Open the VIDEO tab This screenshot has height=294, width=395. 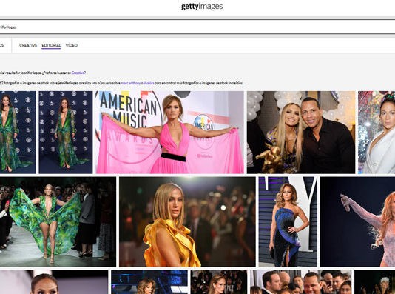click(72, 45)
